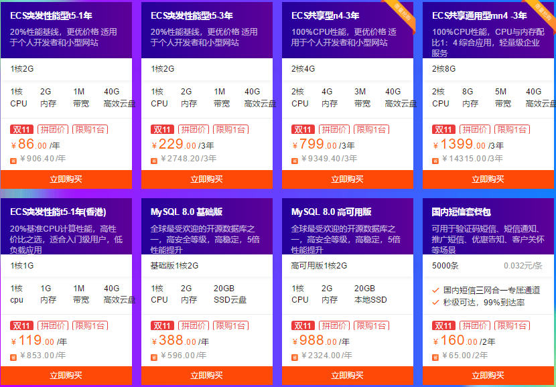This screenshot has height=387, width=556.
Task: Click the 省 icon beside ¥853.00/年
Action: [13, 358]
